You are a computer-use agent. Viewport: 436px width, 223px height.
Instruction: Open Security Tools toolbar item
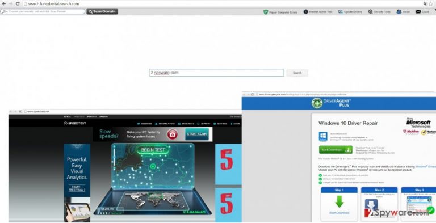(379, 12)
